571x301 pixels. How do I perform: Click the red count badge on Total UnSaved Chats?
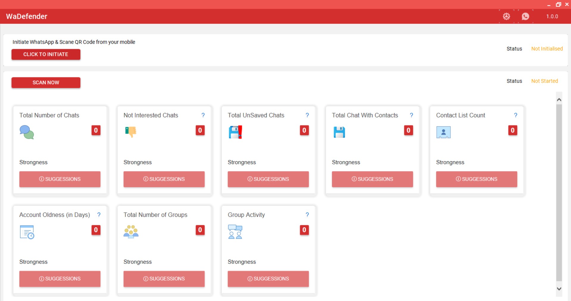click(x=304, y=130)
